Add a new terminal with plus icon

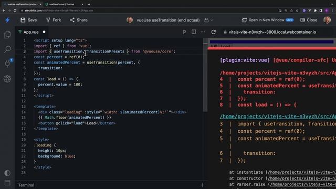click(202, 185)
